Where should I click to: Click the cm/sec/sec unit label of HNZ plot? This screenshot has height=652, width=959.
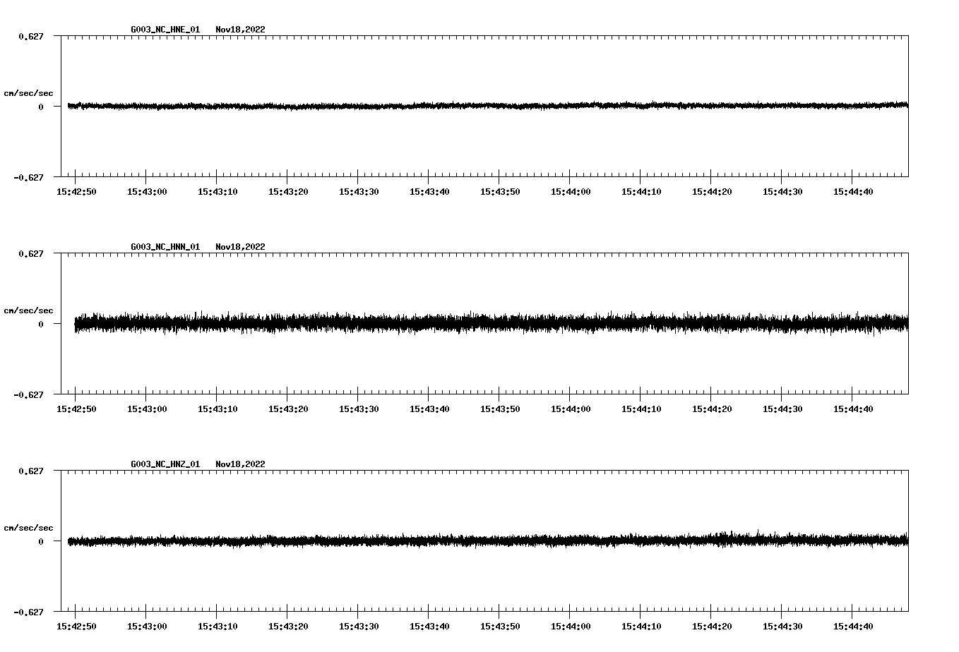[28, 528]
